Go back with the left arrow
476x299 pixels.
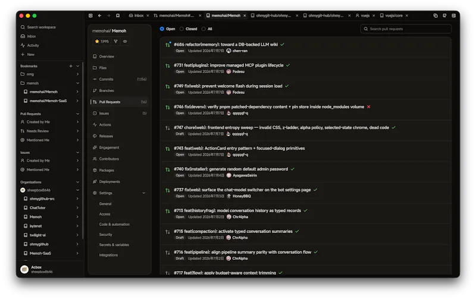point(99,15)
